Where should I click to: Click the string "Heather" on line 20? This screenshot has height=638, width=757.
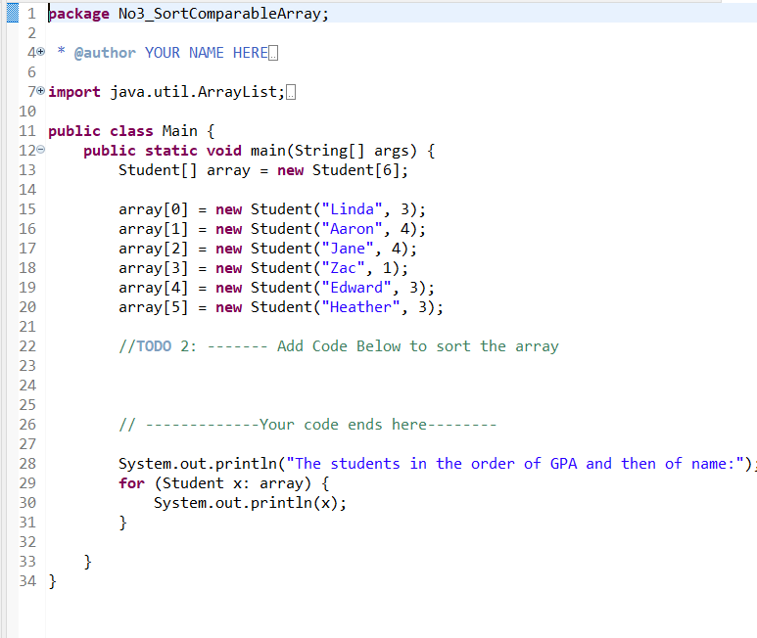(360, 307)
